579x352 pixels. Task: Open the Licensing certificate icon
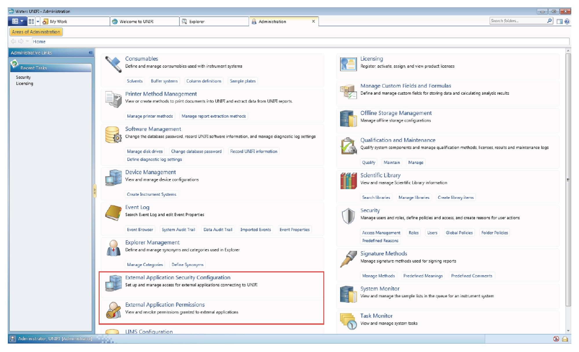coord(348,64)
